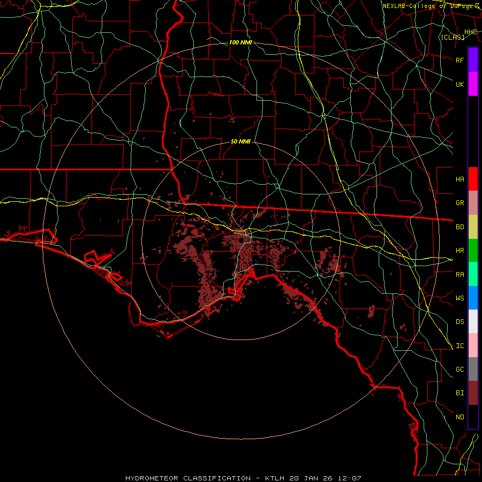This screenshot has width=482, height=482.
Task: Click the black radar site dot at map center
Action: (x=242, y=240)
